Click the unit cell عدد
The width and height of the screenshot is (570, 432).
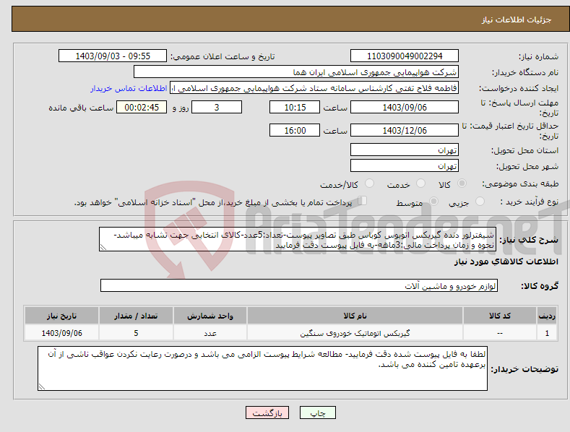coord(210,333)
